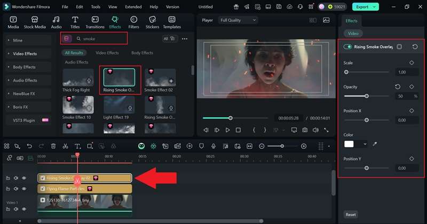
Task: Record voiceover with the microphone icon
Action: point(213,146)
